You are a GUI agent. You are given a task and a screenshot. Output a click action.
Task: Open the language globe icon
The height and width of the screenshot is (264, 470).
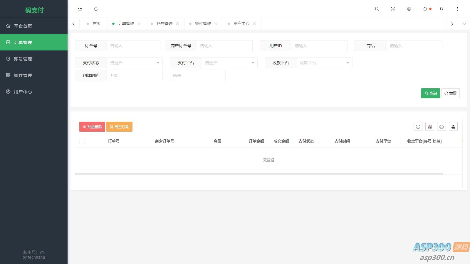(409, 9)
